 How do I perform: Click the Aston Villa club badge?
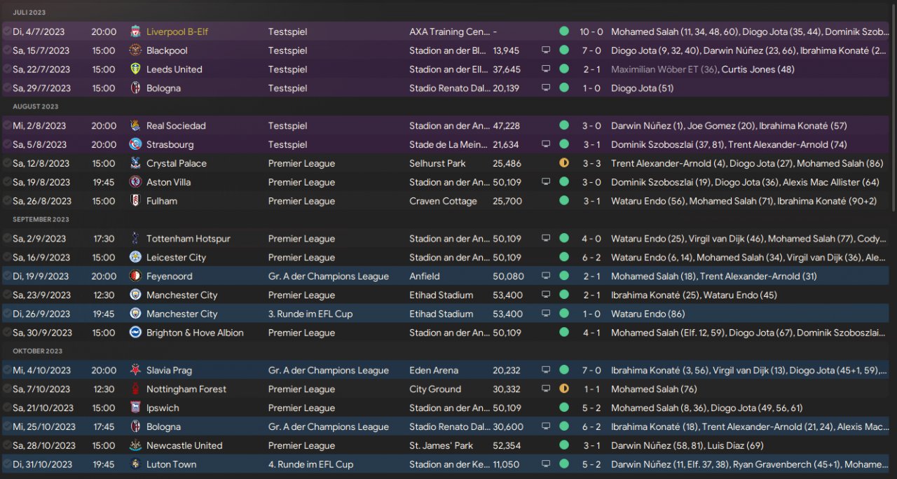click(135, 182)
